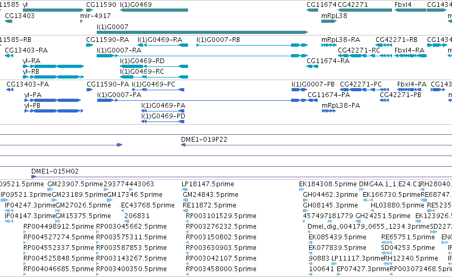Select protein yl-PB
Viewport: 452px width, 277px height.
[x=32, y=106]
